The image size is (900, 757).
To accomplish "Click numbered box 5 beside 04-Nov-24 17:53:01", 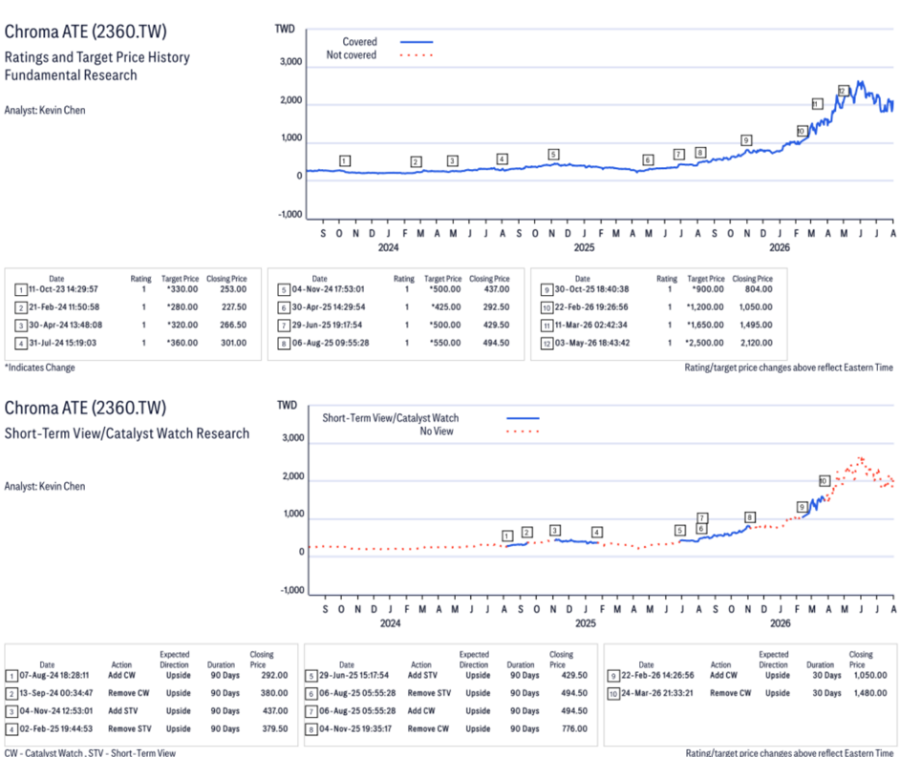I will [x=284, y=290].
